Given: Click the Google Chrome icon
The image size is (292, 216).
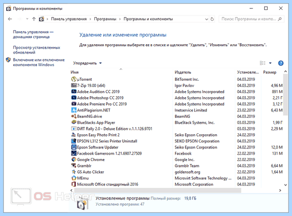Looking at the screenshot, I should (x=74, y=160).
